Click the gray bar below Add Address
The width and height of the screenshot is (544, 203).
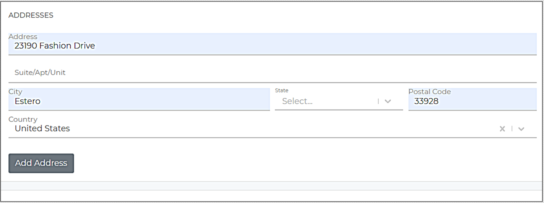(x=272, y=186)
